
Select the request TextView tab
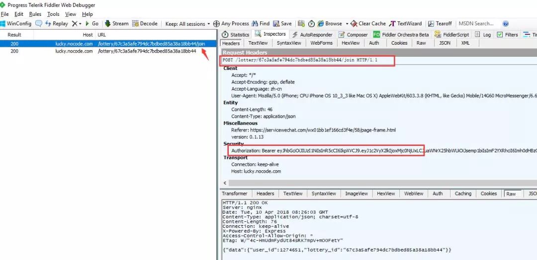pos(258,43)
